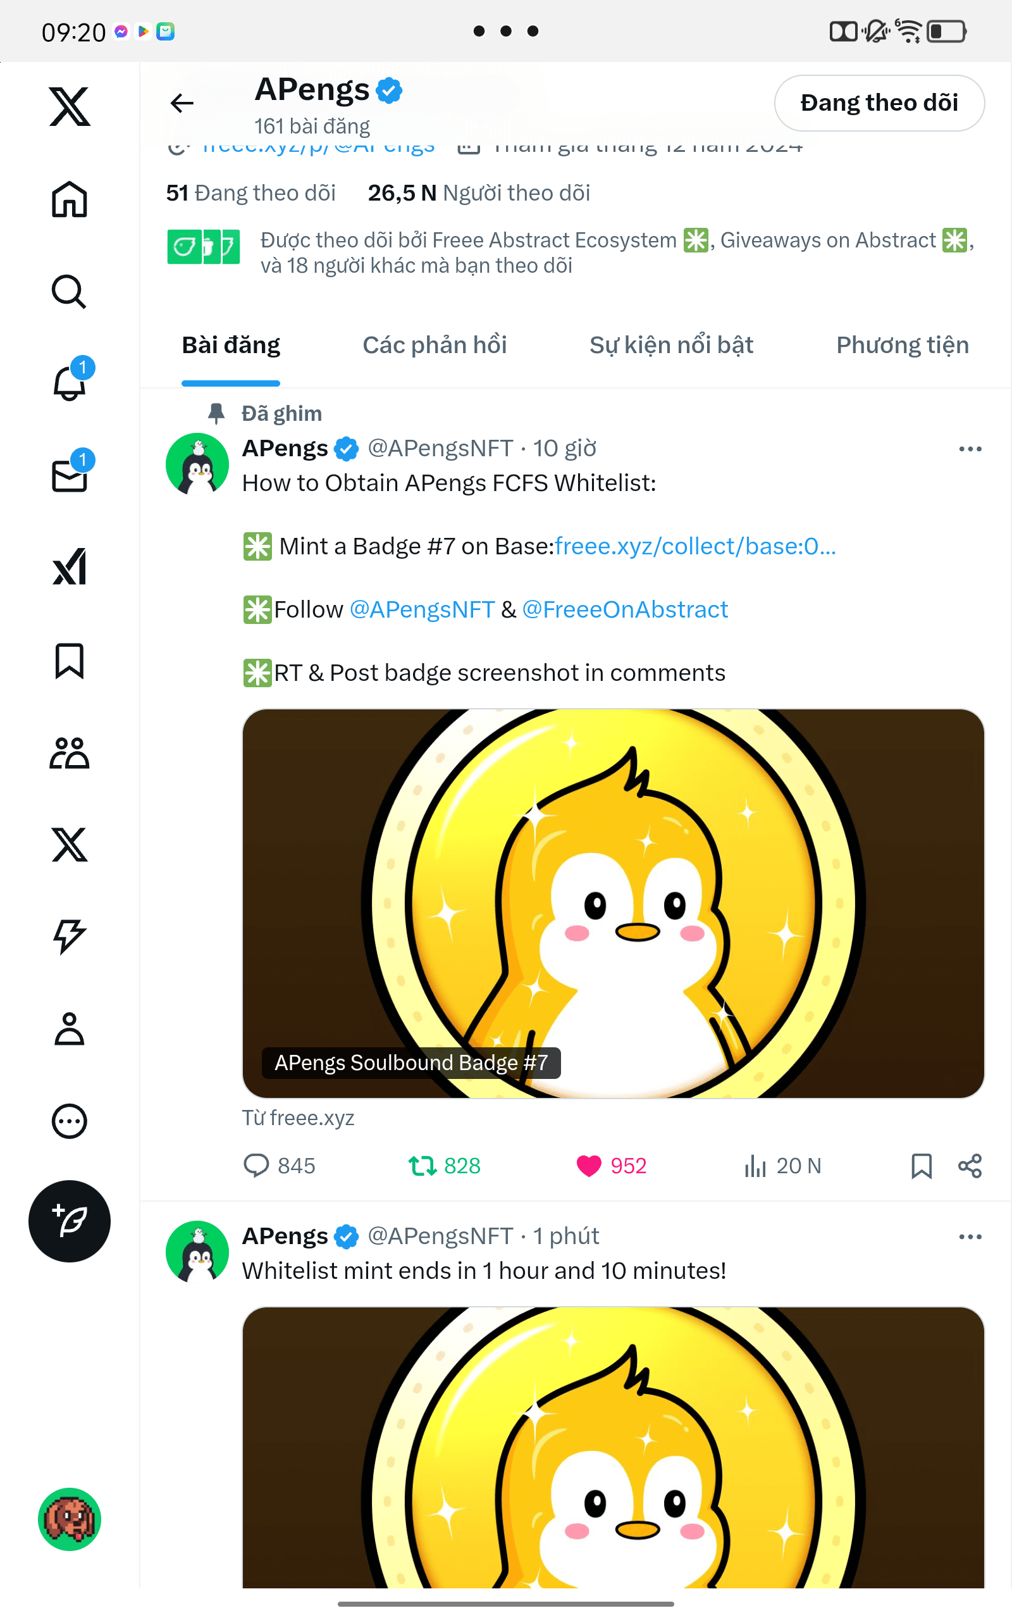Open the @FreeeOnAbstract mention link

[x=624, y=609]
